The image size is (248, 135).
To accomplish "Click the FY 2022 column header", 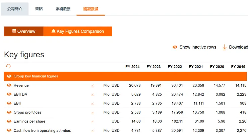I will point(175,67).
